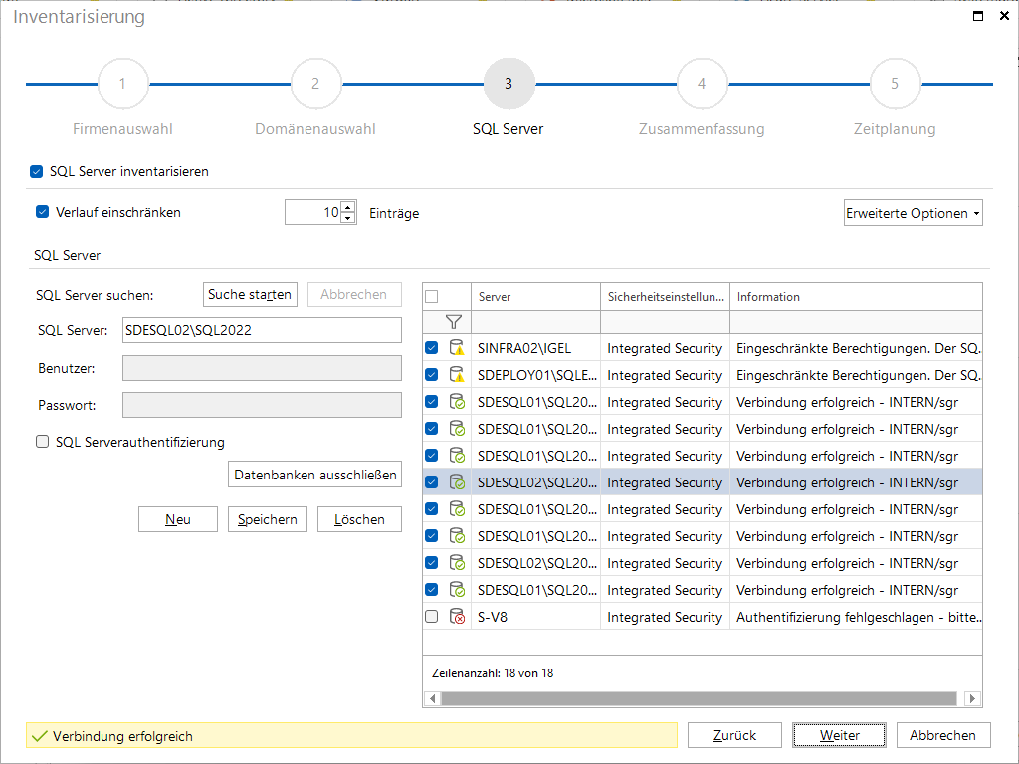Image resolution: width=1019 pixels, height=764 pixels.
Task: Sort by Information column header
Action: click(856, 296)
